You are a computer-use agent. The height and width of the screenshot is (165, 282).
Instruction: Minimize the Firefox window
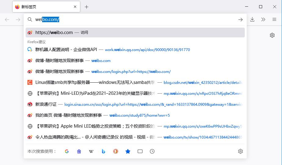coord(247,7)
